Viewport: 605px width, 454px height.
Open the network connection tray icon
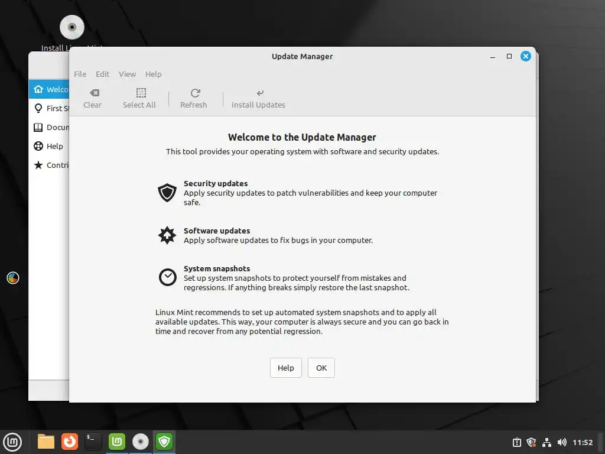(x=547, y=442)
